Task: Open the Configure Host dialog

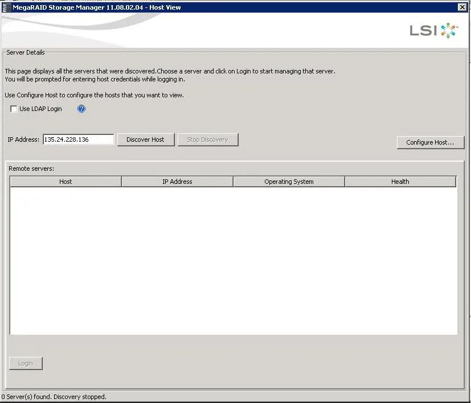Action: pos(430,142)
